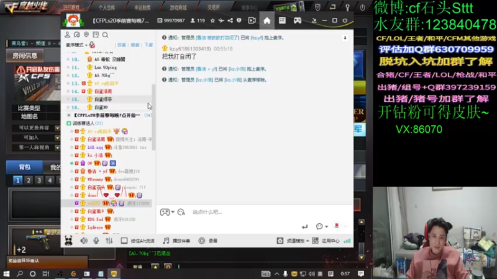Click 播放伴奏 music accompaniment button
Image resolution: width=497 pixels, height=279 pixels.
click(x=176, y=241)
